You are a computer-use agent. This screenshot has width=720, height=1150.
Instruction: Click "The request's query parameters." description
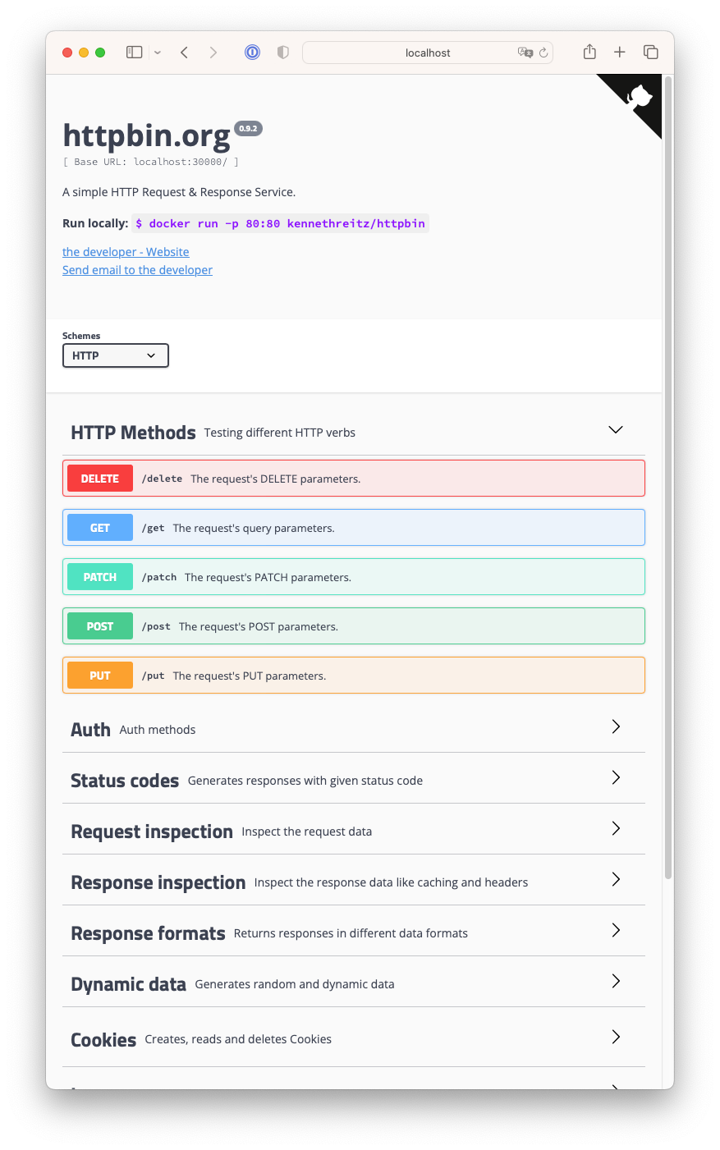pyautogui.click(x=254, y=528)
